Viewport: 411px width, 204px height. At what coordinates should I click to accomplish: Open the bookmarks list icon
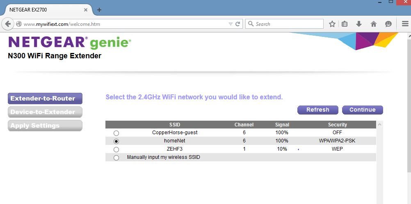(x=345, y=24)
